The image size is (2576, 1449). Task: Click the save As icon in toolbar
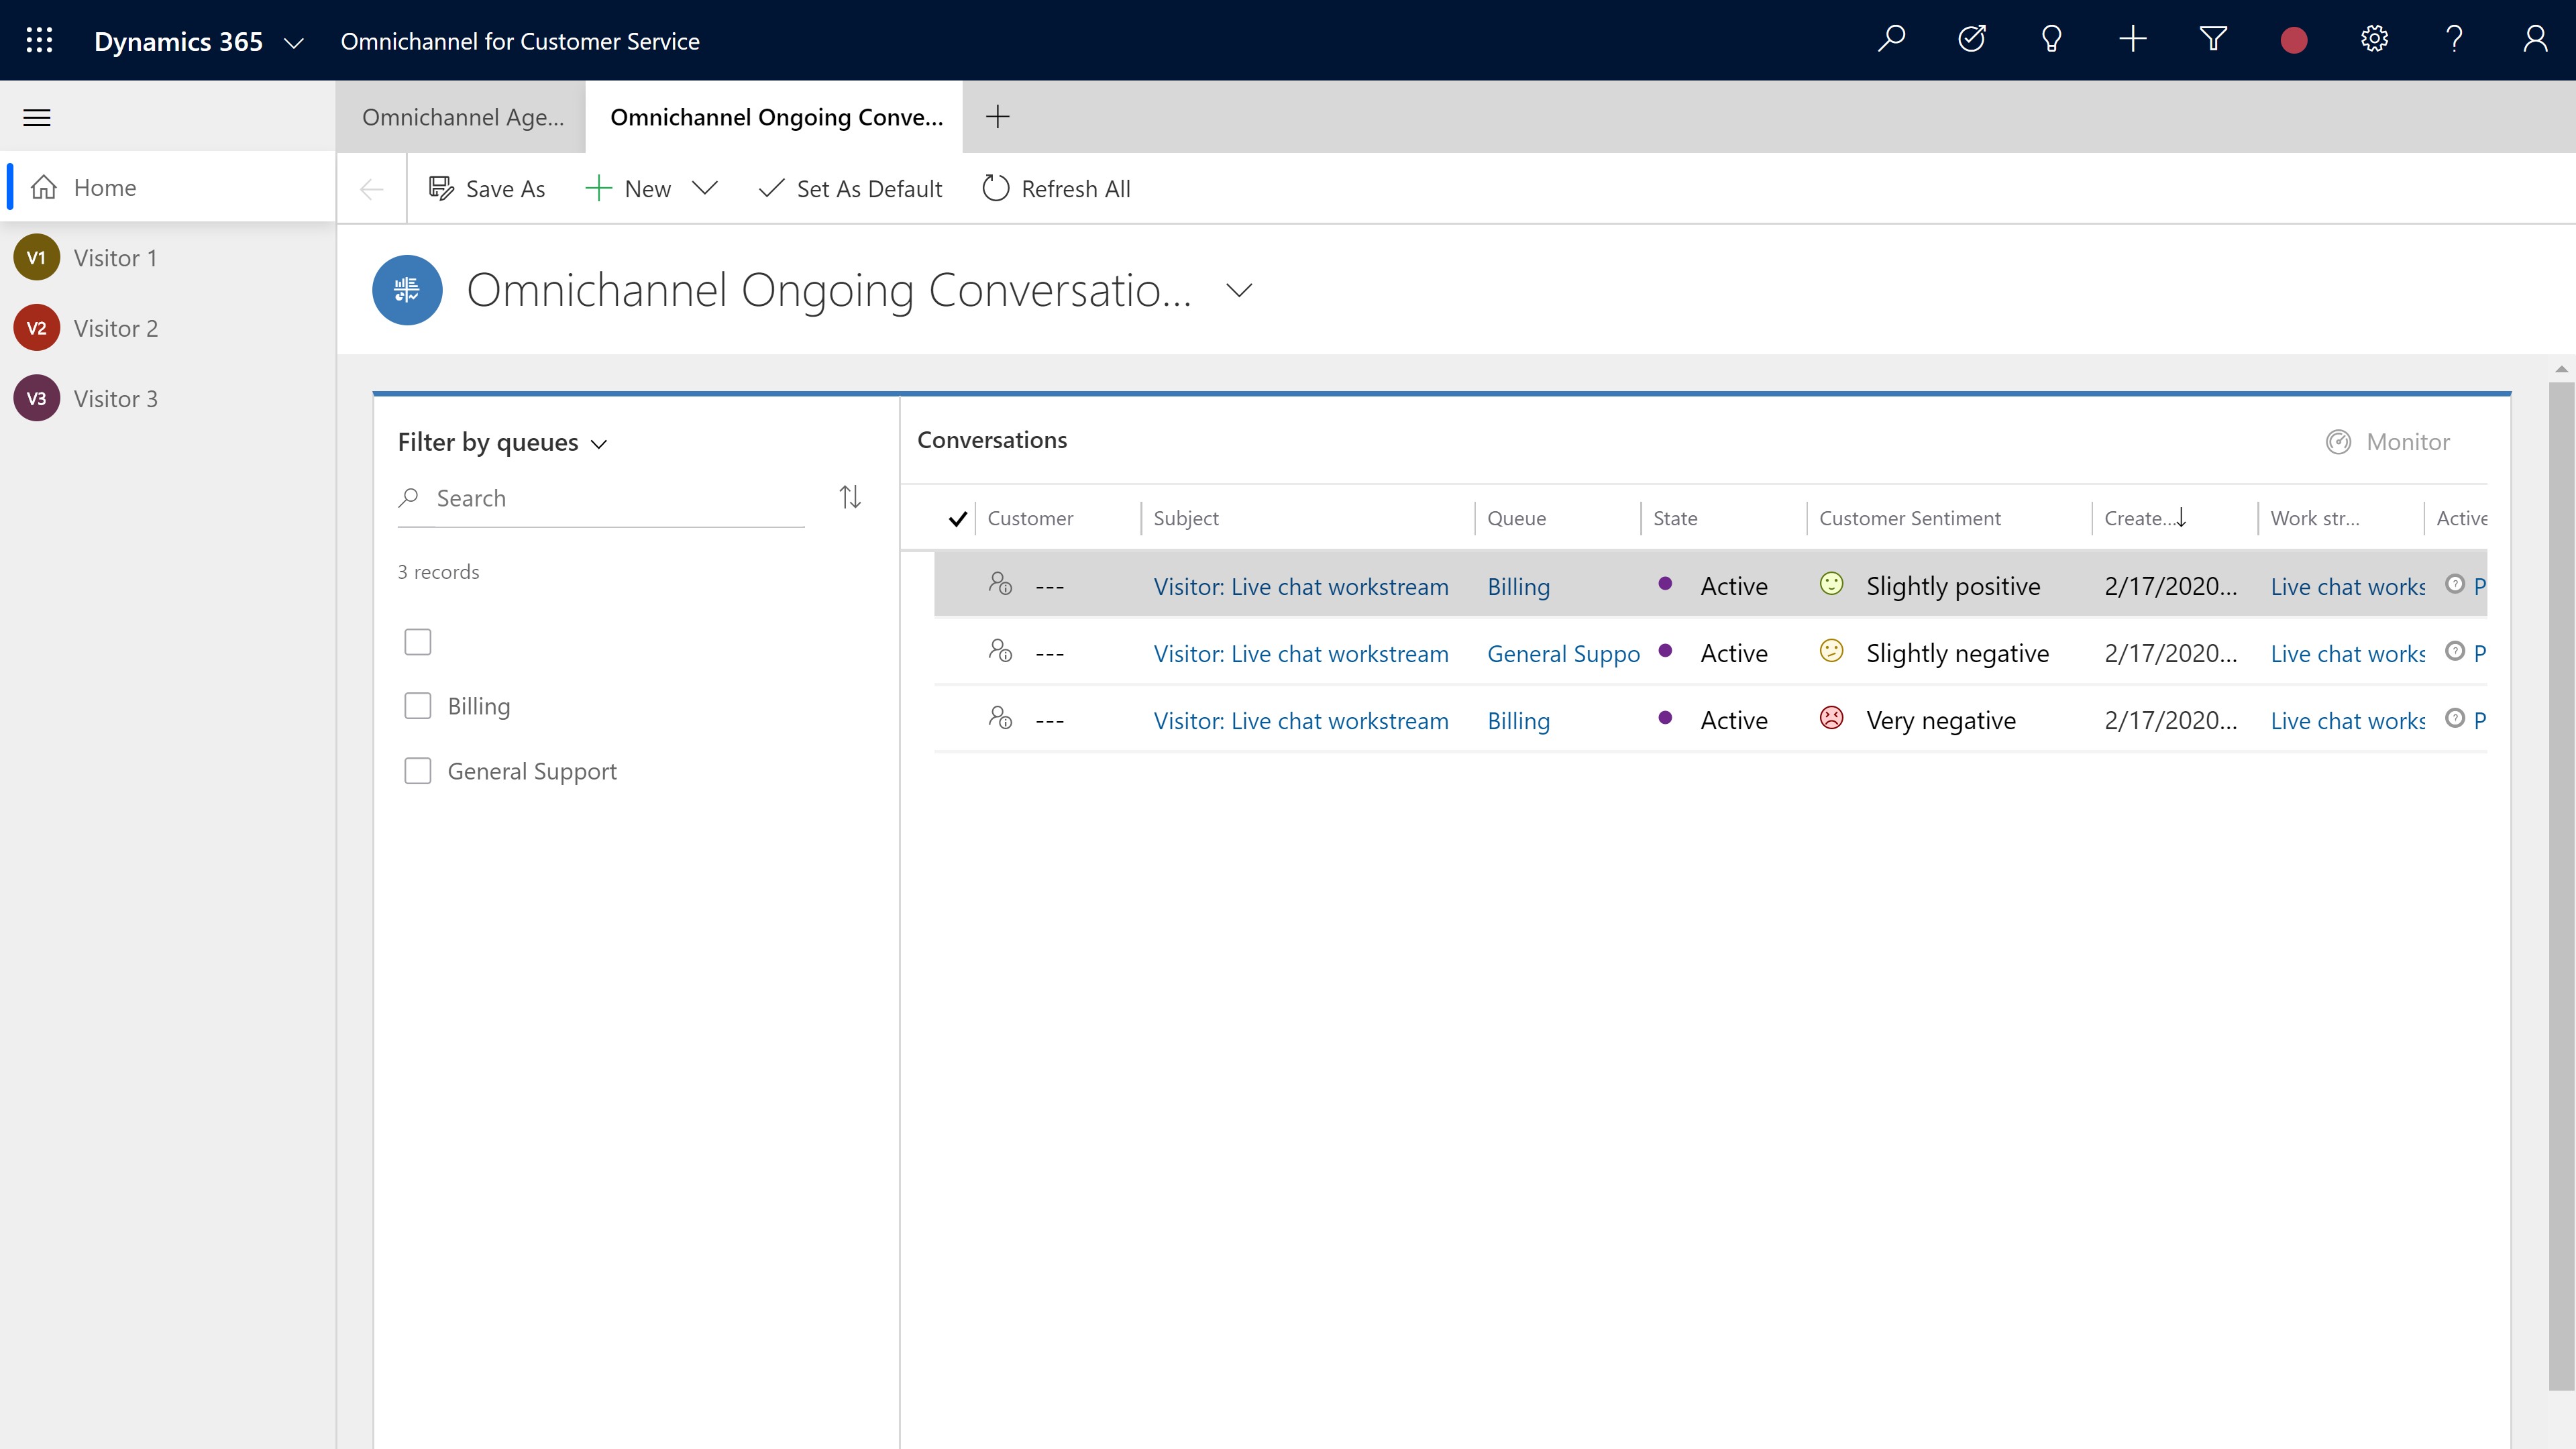coord(441,188)
